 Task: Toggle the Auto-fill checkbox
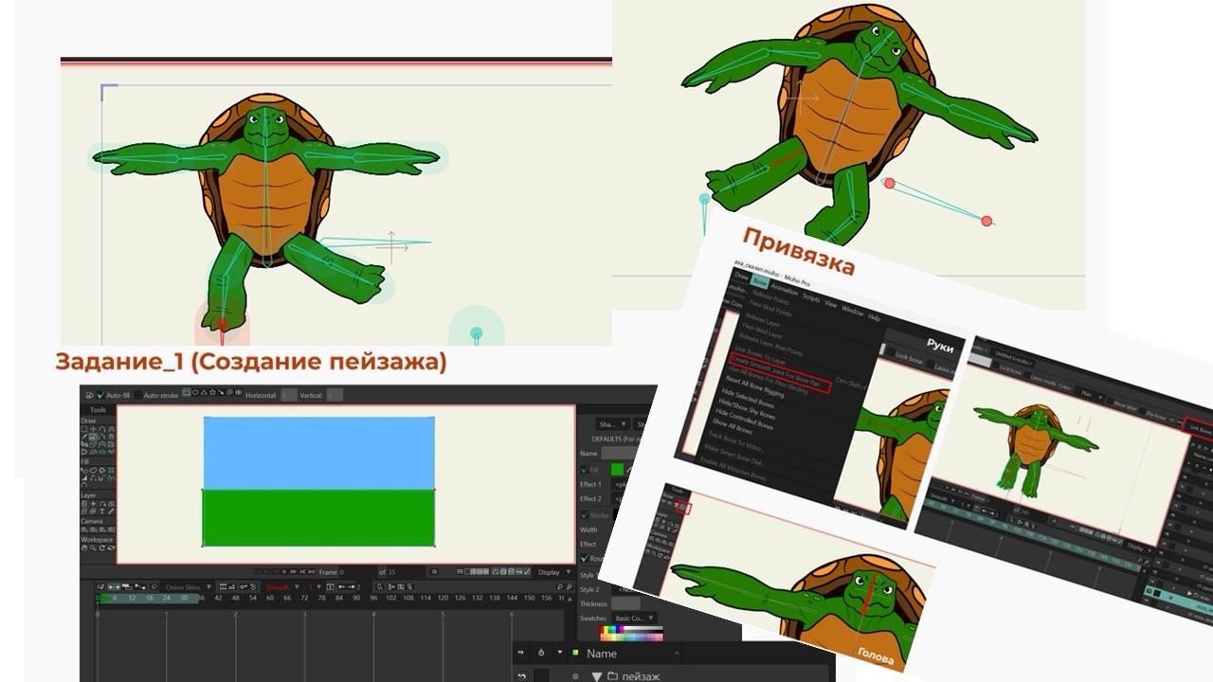click(x=100, y=395)
